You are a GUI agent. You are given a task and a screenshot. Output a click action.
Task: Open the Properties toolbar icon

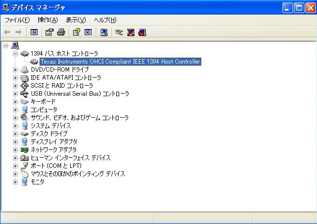[x=50, y=32]
